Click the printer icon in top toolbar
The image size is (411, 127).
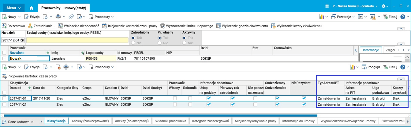[x=58, y=17]
